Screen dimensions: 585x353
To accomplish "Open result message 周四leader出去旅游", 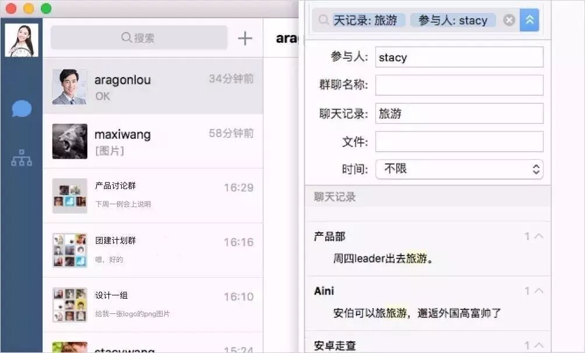I will pos(383,258).
